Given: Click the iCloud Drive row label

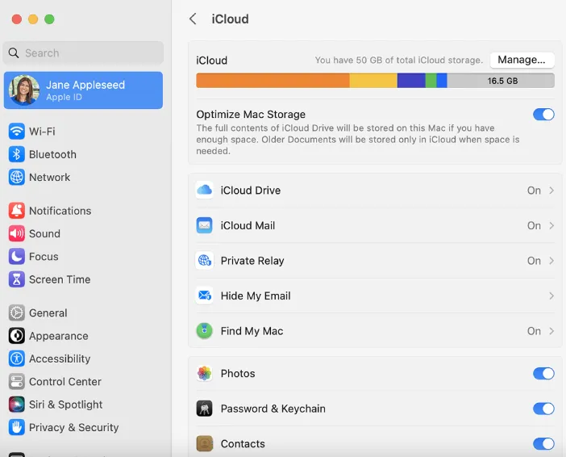Looking at the screenshot, I should coord(251,191).
